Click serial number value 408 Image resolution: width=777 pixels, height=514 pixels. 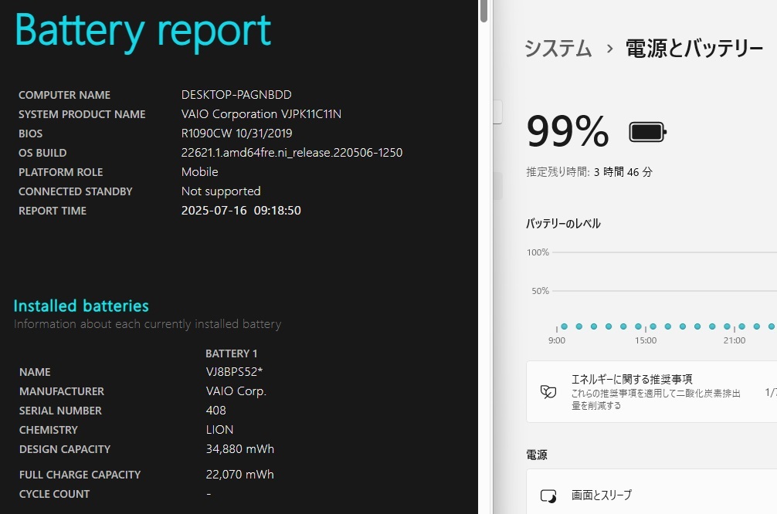pyautogui.click(x=216, y=410)
